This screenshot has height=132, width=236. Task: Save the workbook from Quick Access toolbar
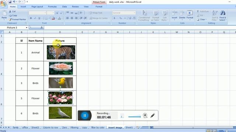click(10, 2)
